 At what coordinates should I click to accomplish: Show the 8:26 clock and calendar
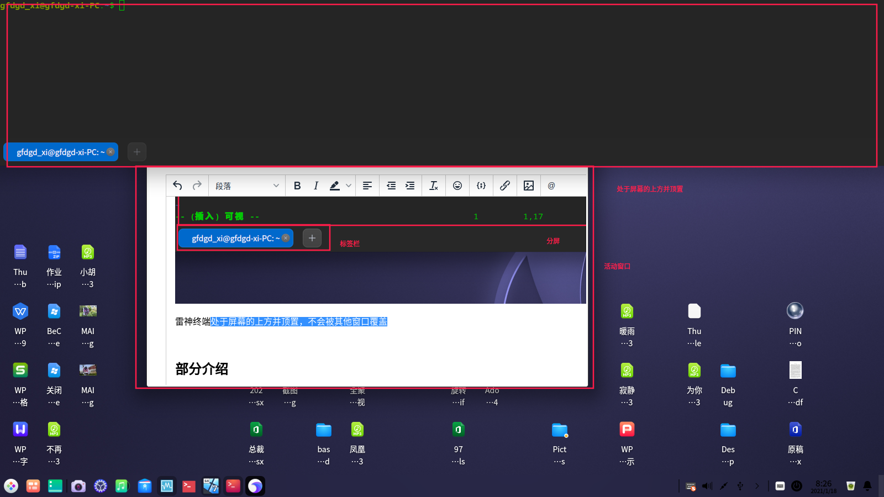823,487
